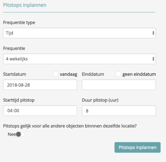Focus the Startdatum field containing 2018-08-28
Image resolution: width=166 pixels, height=162 pixels.
pyautogui.click(x=40, y=85)
